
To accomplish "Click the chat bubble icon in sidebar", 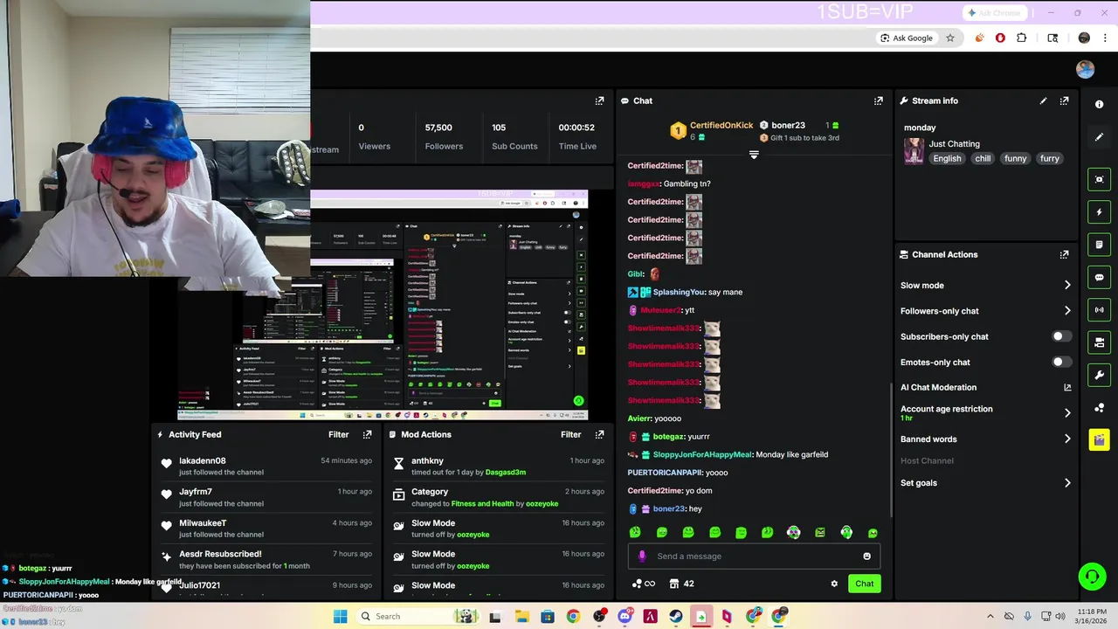I will 1099,277.
